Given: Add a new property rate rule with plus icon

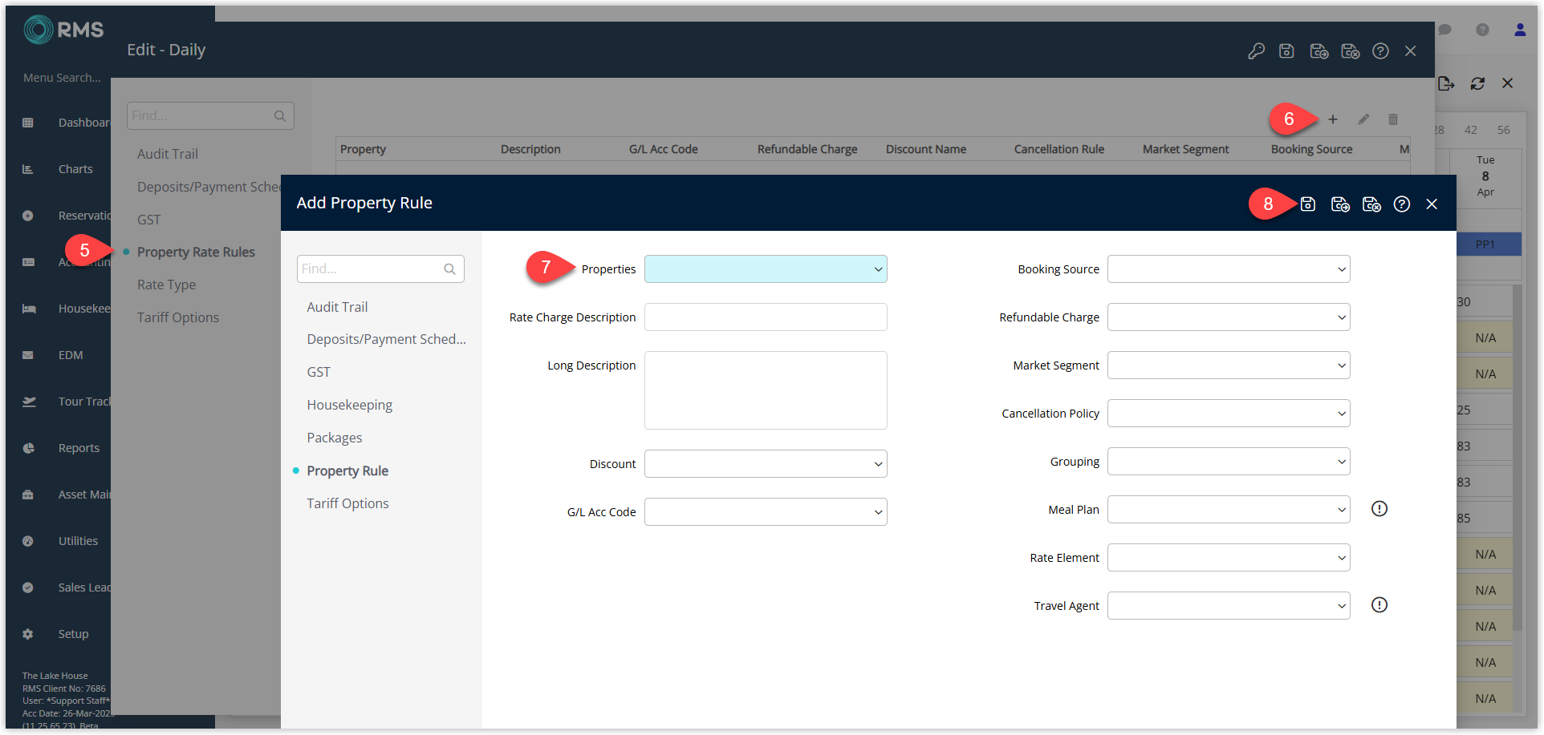Looking at the screenshot, I should [x=1333, y=119].
